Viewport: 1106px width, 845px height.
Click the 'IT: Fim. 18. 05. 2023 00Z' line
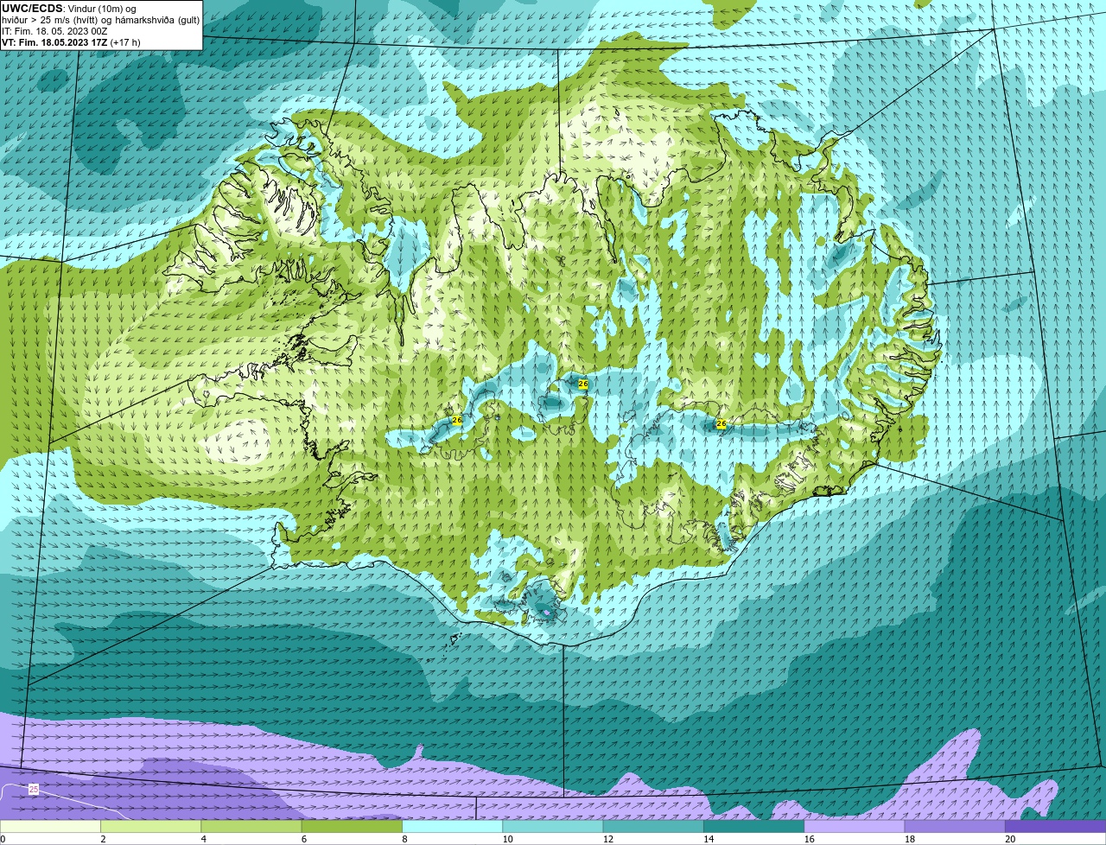pos(54,31)
